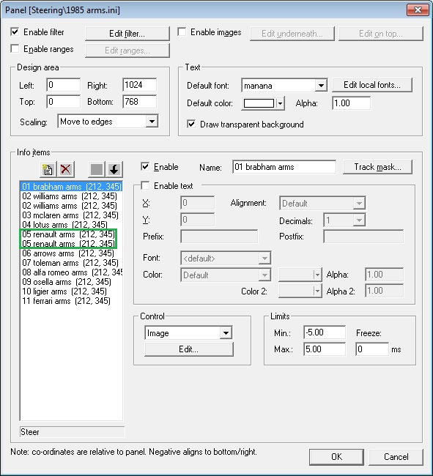Click the Steer field below list
This screenshot has width=433, height=476.
[x=73, y=431]
